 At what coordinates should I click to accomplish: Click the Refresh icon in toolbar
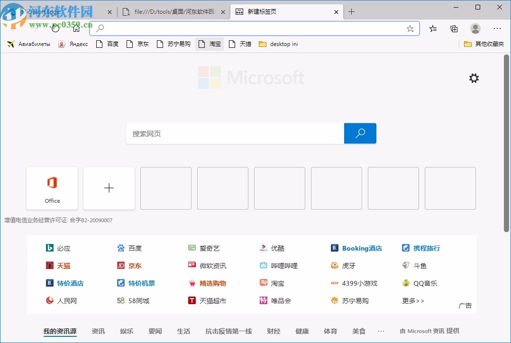point(55,27)
